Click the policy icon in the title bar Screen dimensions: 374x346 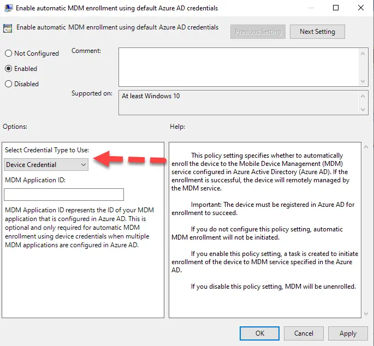tap(8, 8)
